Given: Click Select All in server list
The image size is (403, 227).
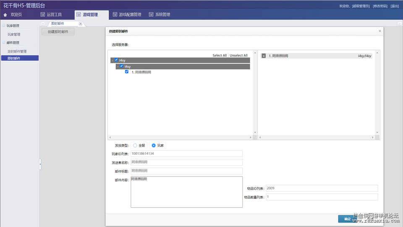Looking at the screenshot, I should pos(220,55).
